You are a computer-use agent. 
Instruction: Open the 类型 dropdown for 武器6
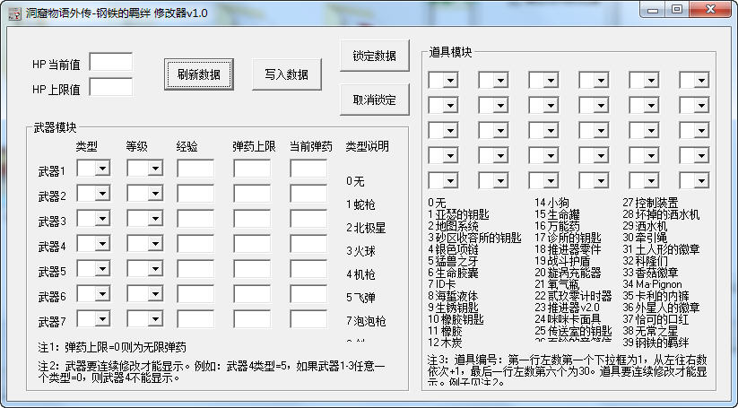[x=93, y=293]
